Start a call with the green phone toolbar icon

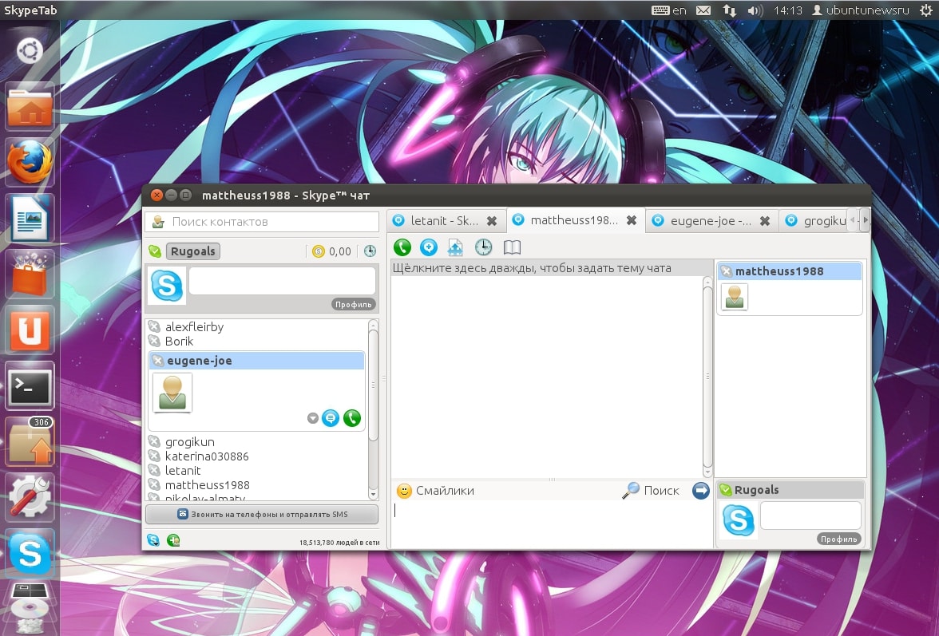(402, 247)
